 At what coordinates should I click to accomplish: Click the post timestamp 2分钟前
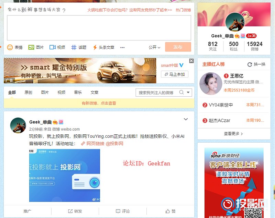coord(36,129)
